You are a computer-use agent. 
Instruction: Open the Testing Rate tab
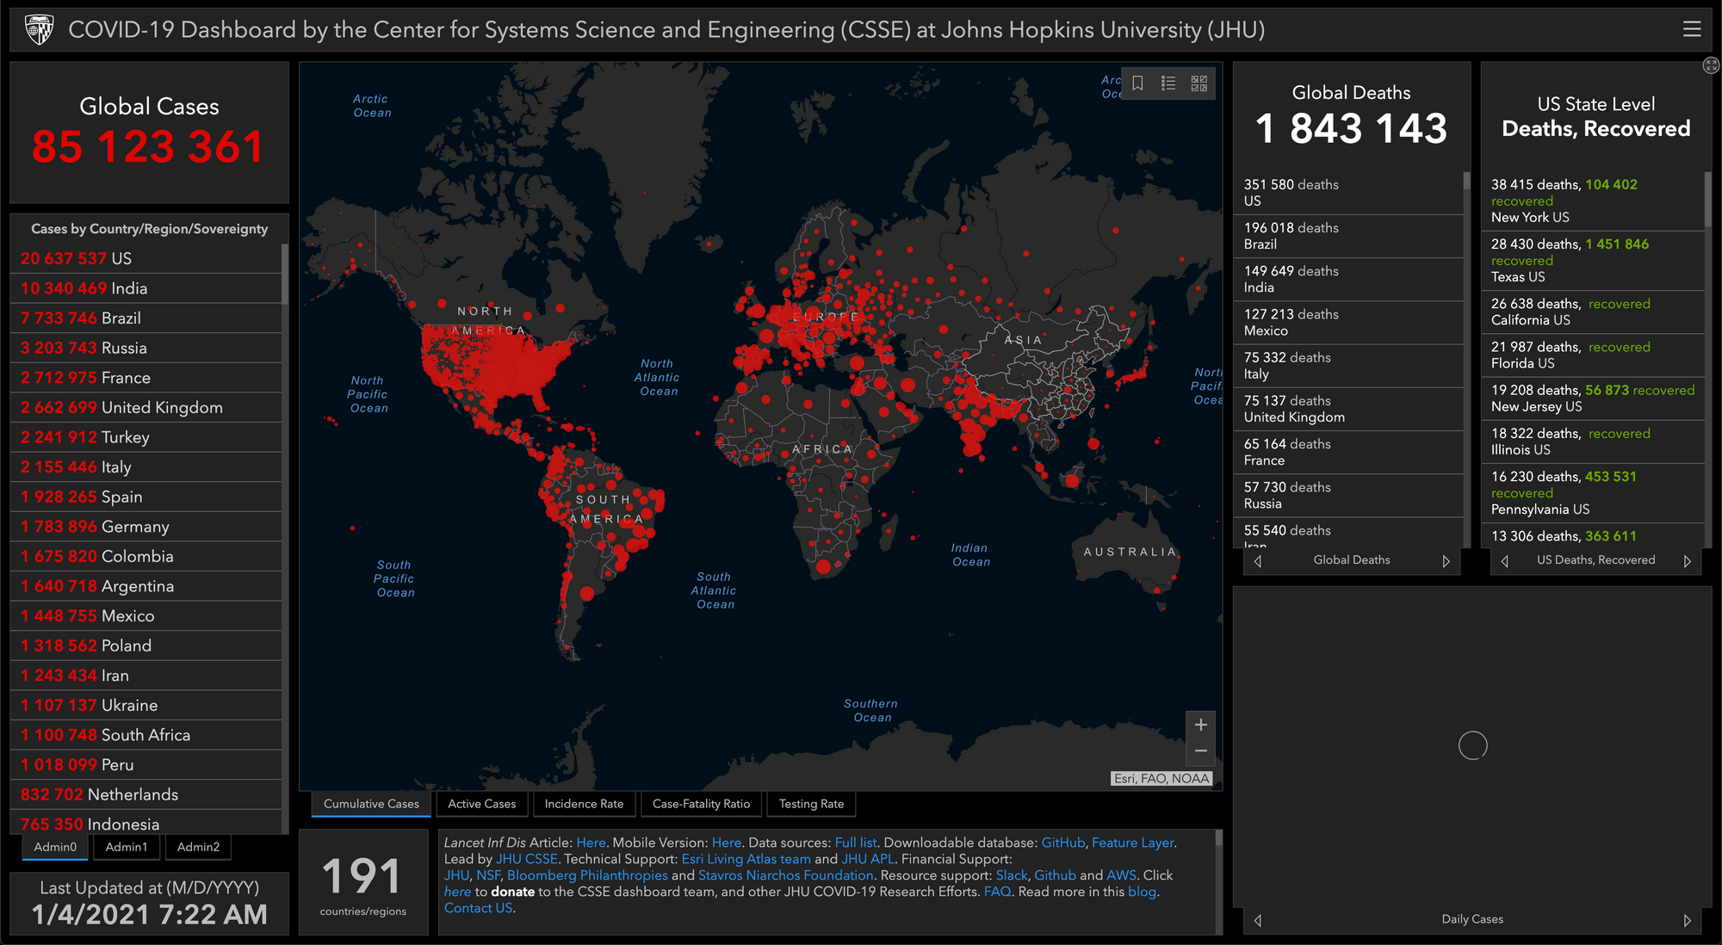tap(810, 804)
